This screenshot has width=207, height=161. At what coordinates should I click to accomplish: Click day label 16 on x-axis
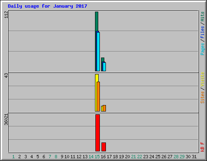click(103, 157)
